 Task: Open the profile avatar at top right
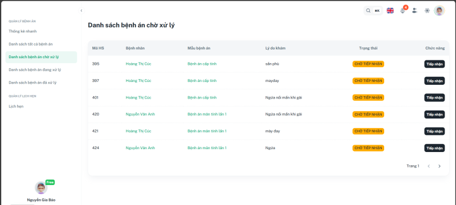point(439,11)
